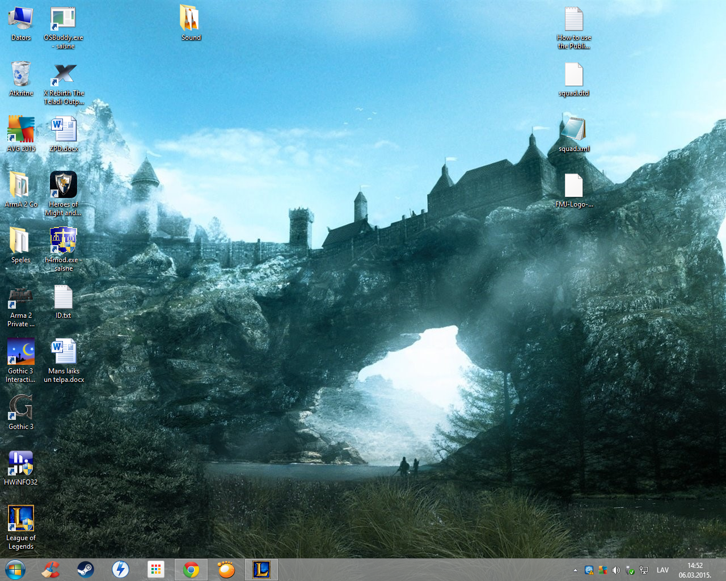The height and width of the screenshot is (581, 726).
Task: Select X Rebirth The Teladi Outpost shortcut
Action: pyautogui.click(x=64, y=83)
